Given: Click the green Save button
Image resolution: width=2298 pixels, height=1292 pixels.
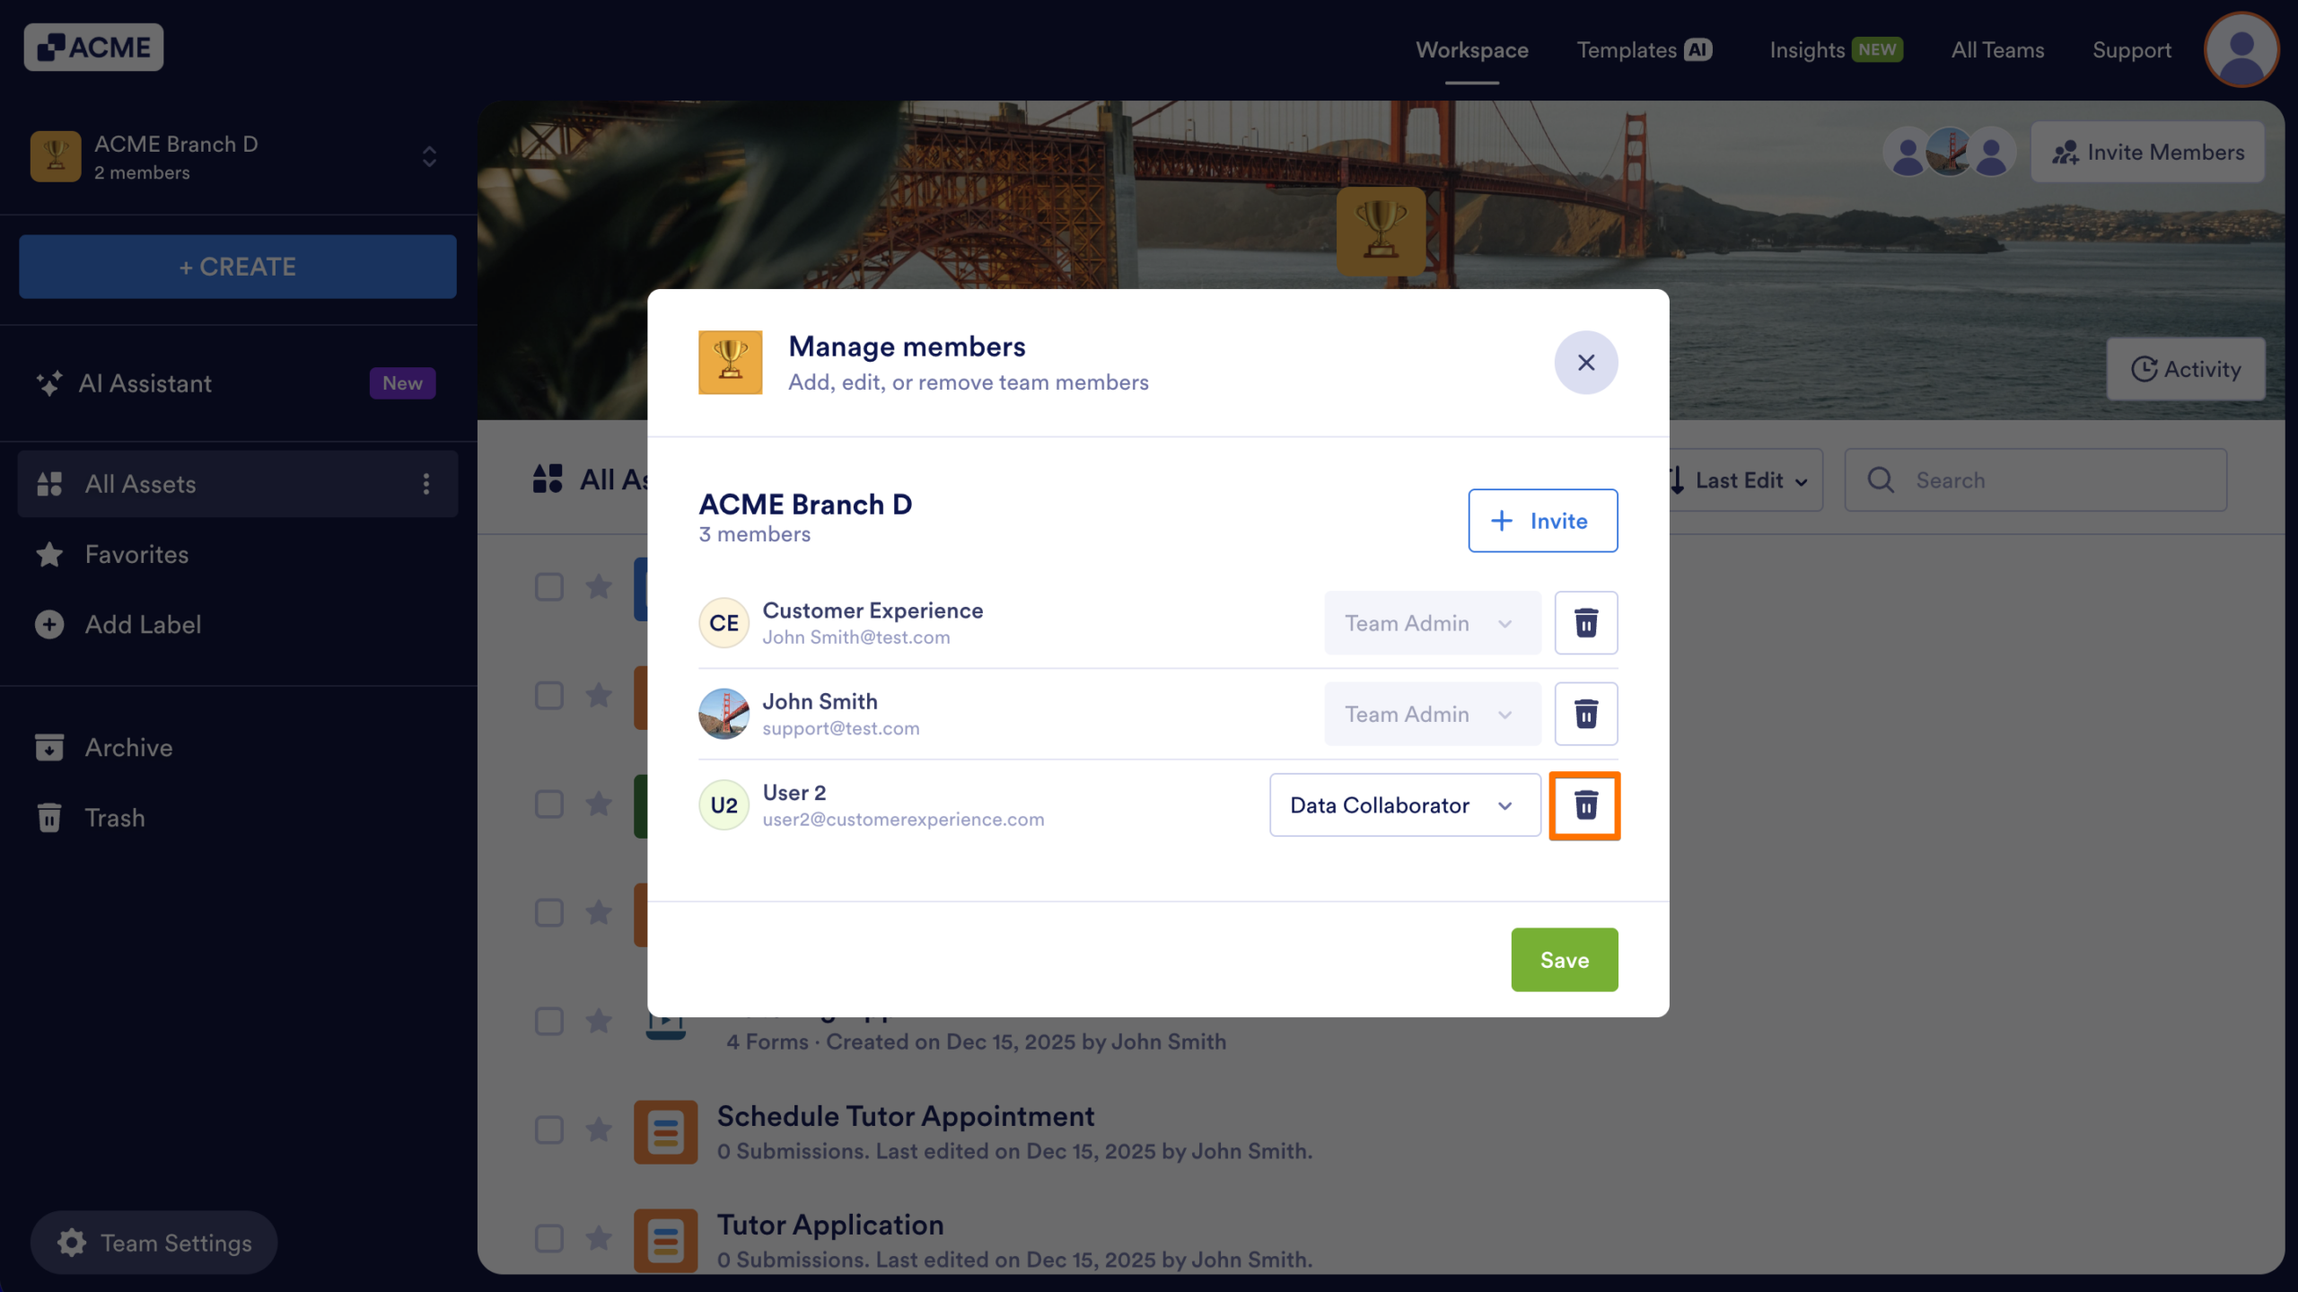Looking at the screenshot, I should tap(1565, 960).
